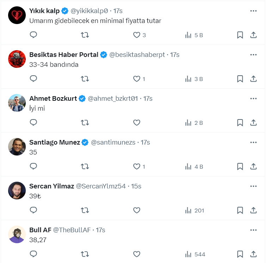The image size is (267, 263).
Task: Retweet the Besiktas Haber Portal reply
Action: pyautogui.click(x=85, y=79)
